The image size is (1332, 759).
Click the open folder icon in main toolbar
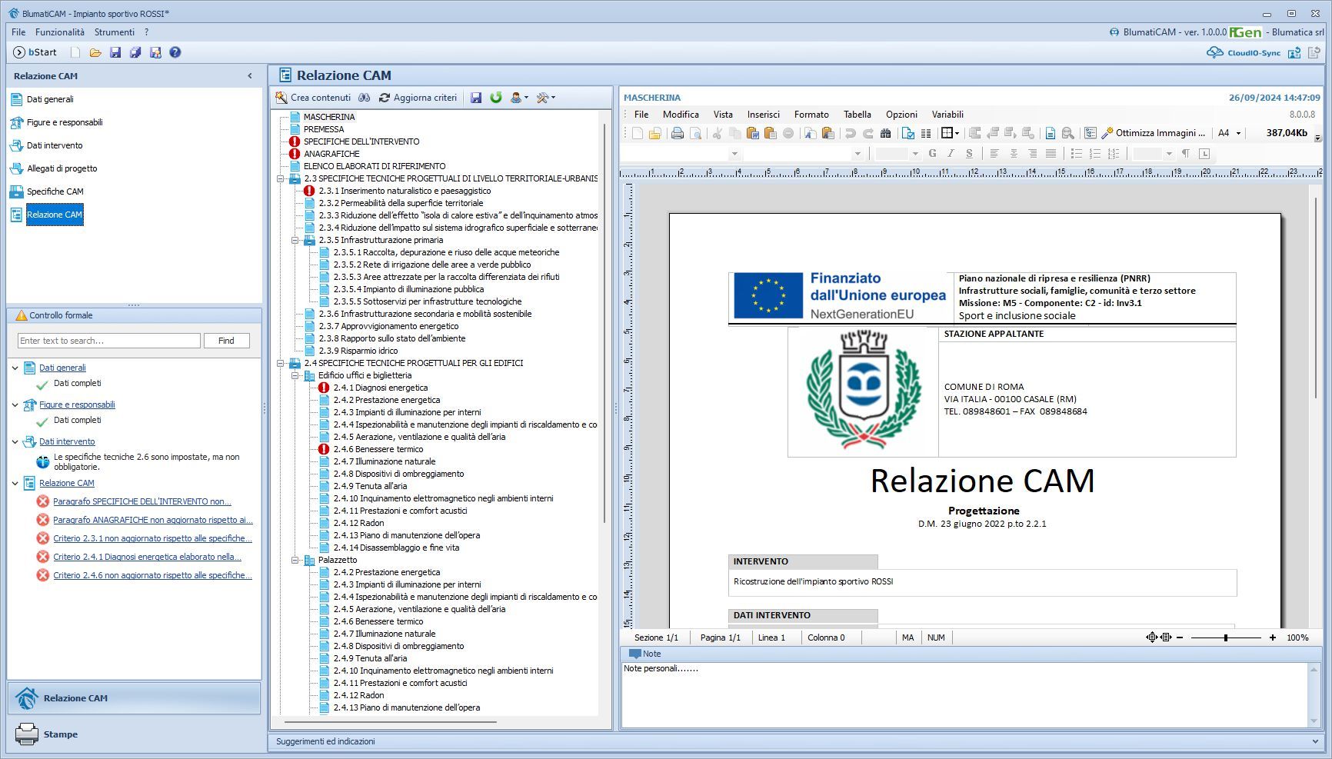coord(95,52)
